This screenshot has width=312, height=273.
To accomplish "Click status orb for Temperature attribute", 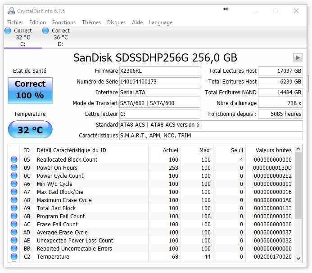I will pyautogui.click(x=14, y=256).
